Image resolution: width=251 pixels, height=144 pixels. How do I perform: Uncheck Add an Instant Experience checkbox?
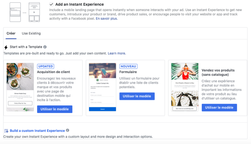point(51,4)
